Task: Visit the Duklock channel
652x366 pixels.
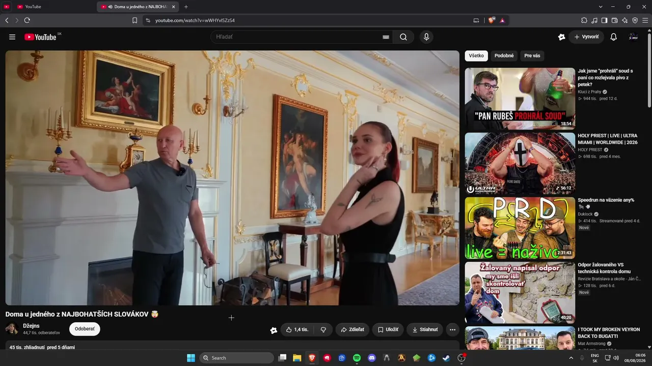Action: coord(586,214)
